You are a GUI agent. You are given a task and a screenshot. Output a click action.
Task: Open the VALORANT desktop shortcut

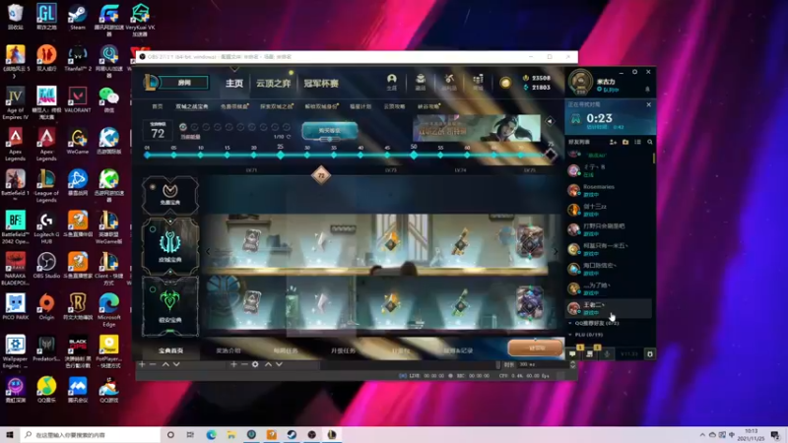click(78, 99)
